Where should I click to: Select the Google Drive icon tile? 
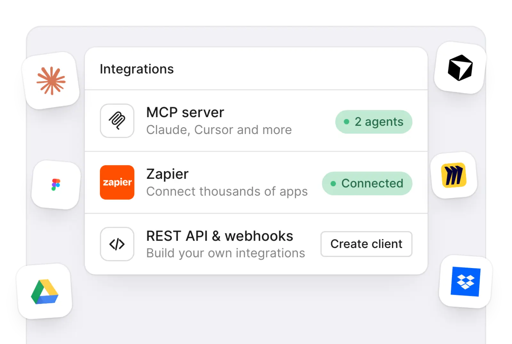pyautogui.click(x=44, y=291)
